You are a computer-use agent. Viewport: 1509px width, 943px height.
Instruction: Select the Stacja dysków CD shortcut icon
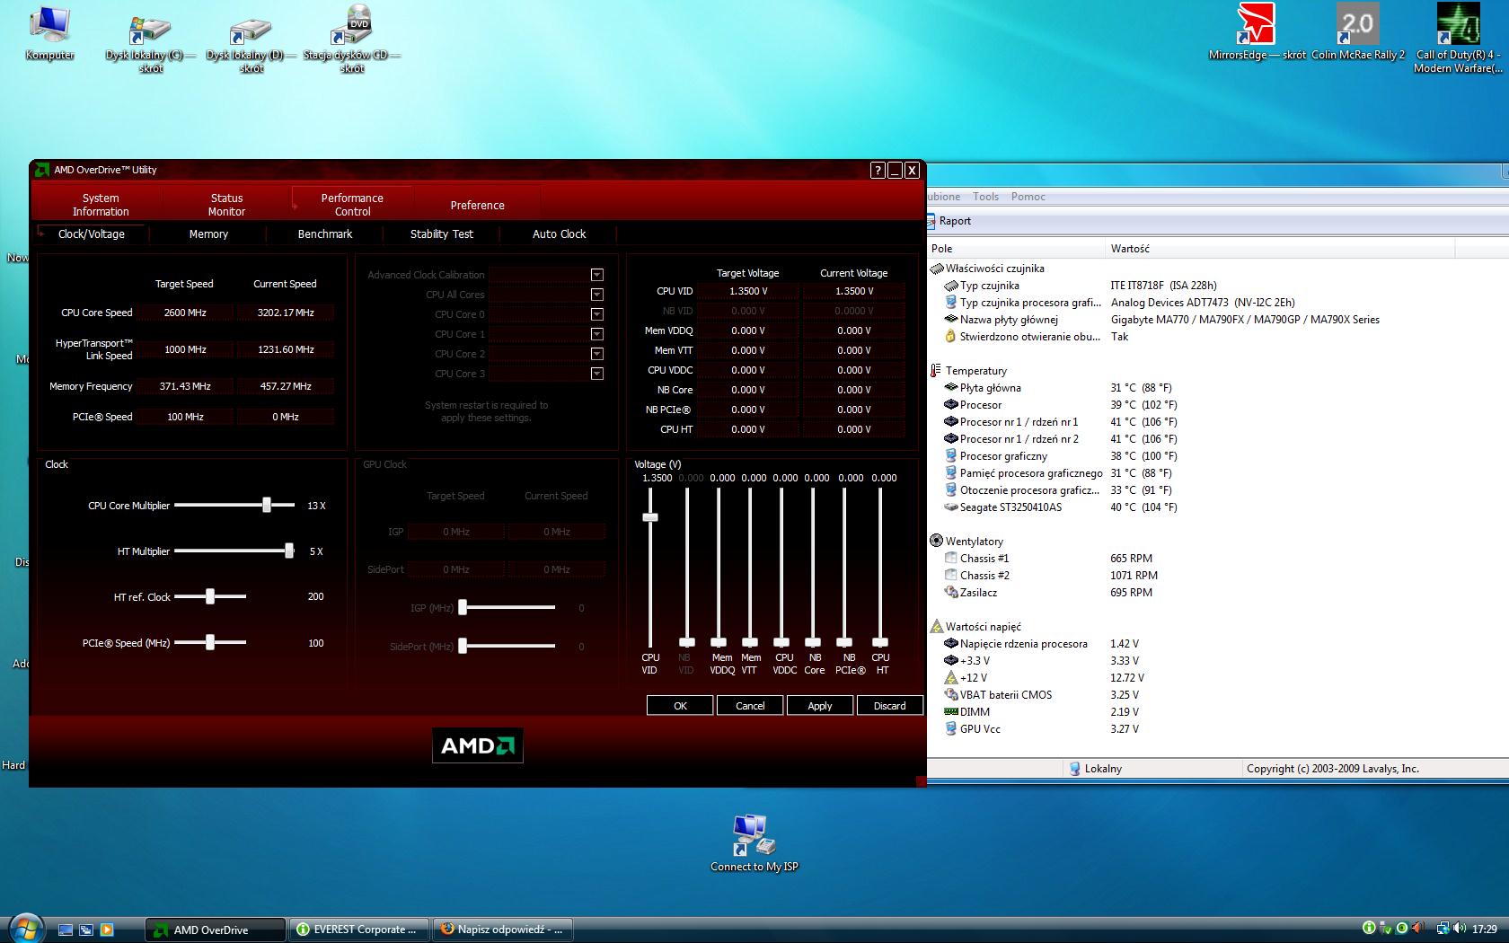(351, 38)
